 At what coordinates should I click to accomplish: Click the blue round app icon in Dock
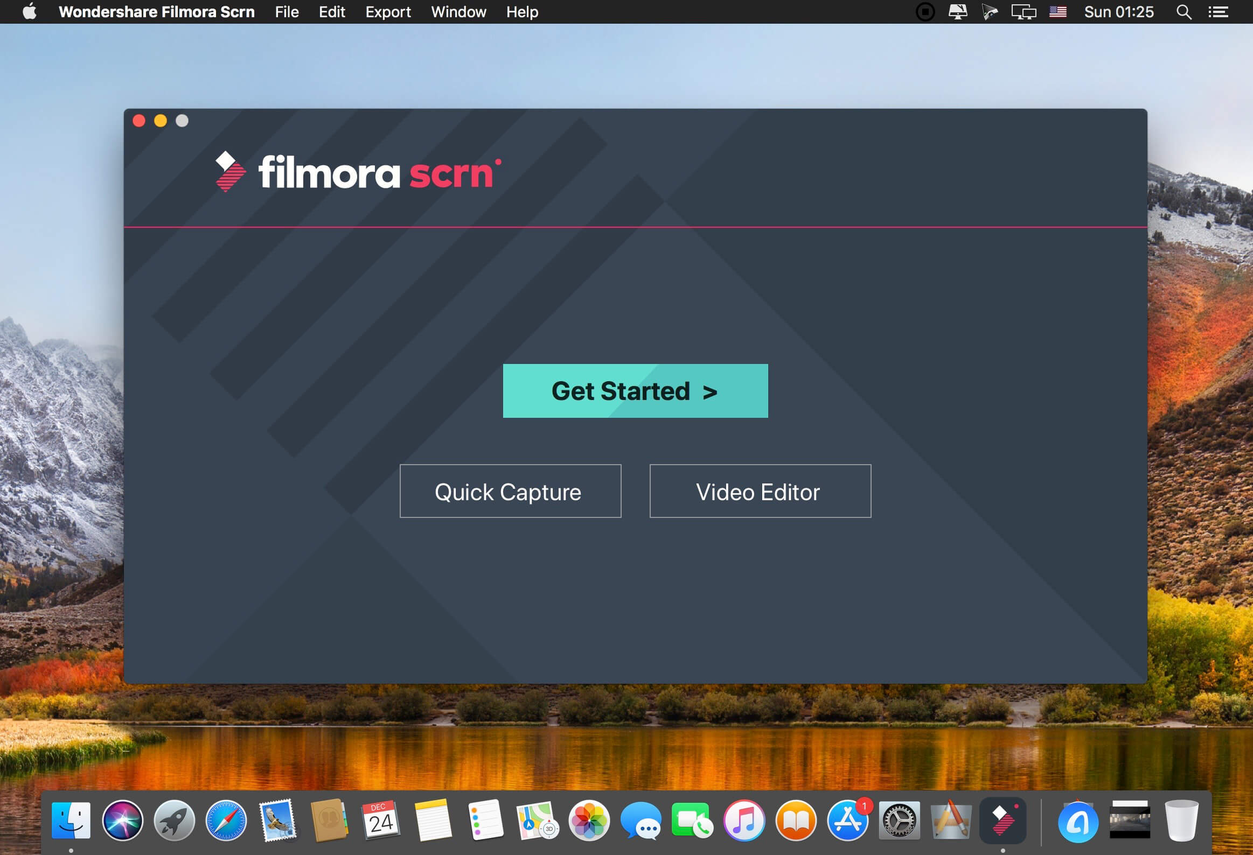pos(1078,822)
